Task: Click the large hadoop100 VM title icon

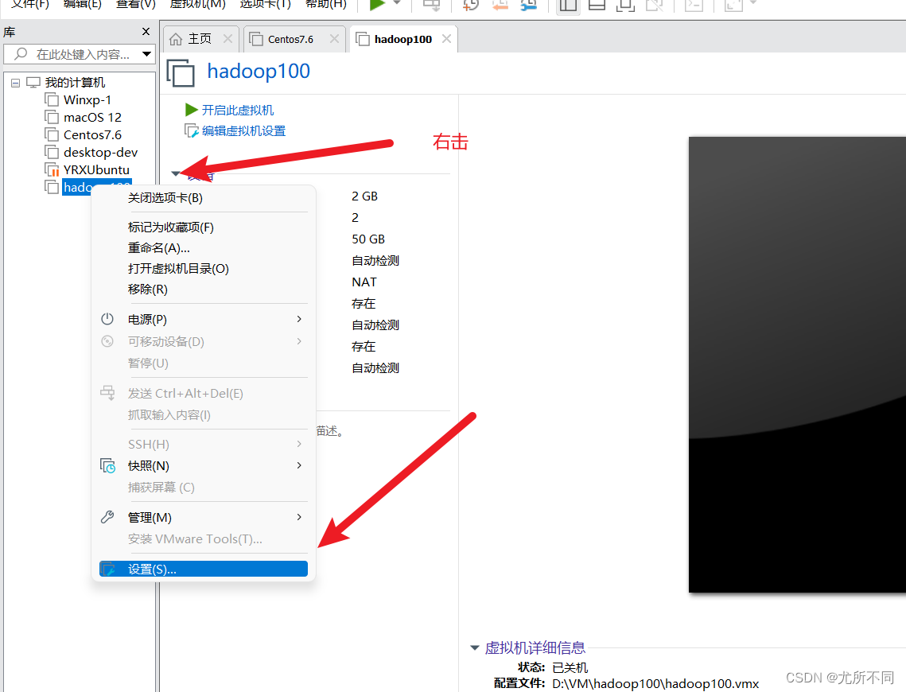Action: pos(181,73)
